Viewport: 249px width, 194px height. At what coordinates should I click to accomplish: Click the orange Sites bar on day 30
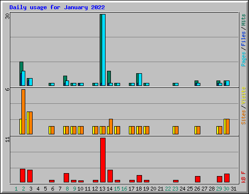228,127
